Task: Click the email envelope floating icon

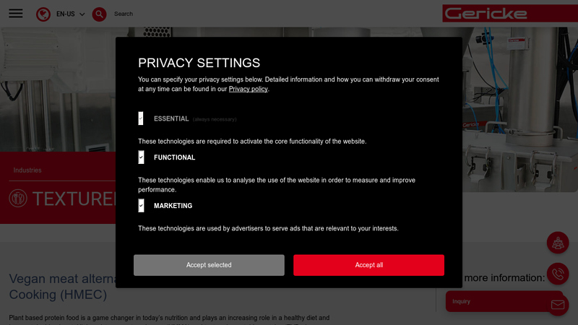Action: 558,305
